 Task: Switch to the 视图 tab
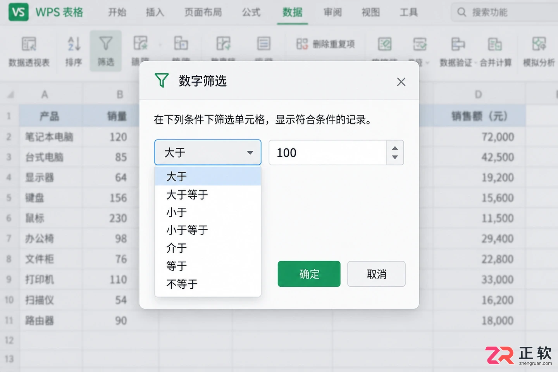[370, 12]
